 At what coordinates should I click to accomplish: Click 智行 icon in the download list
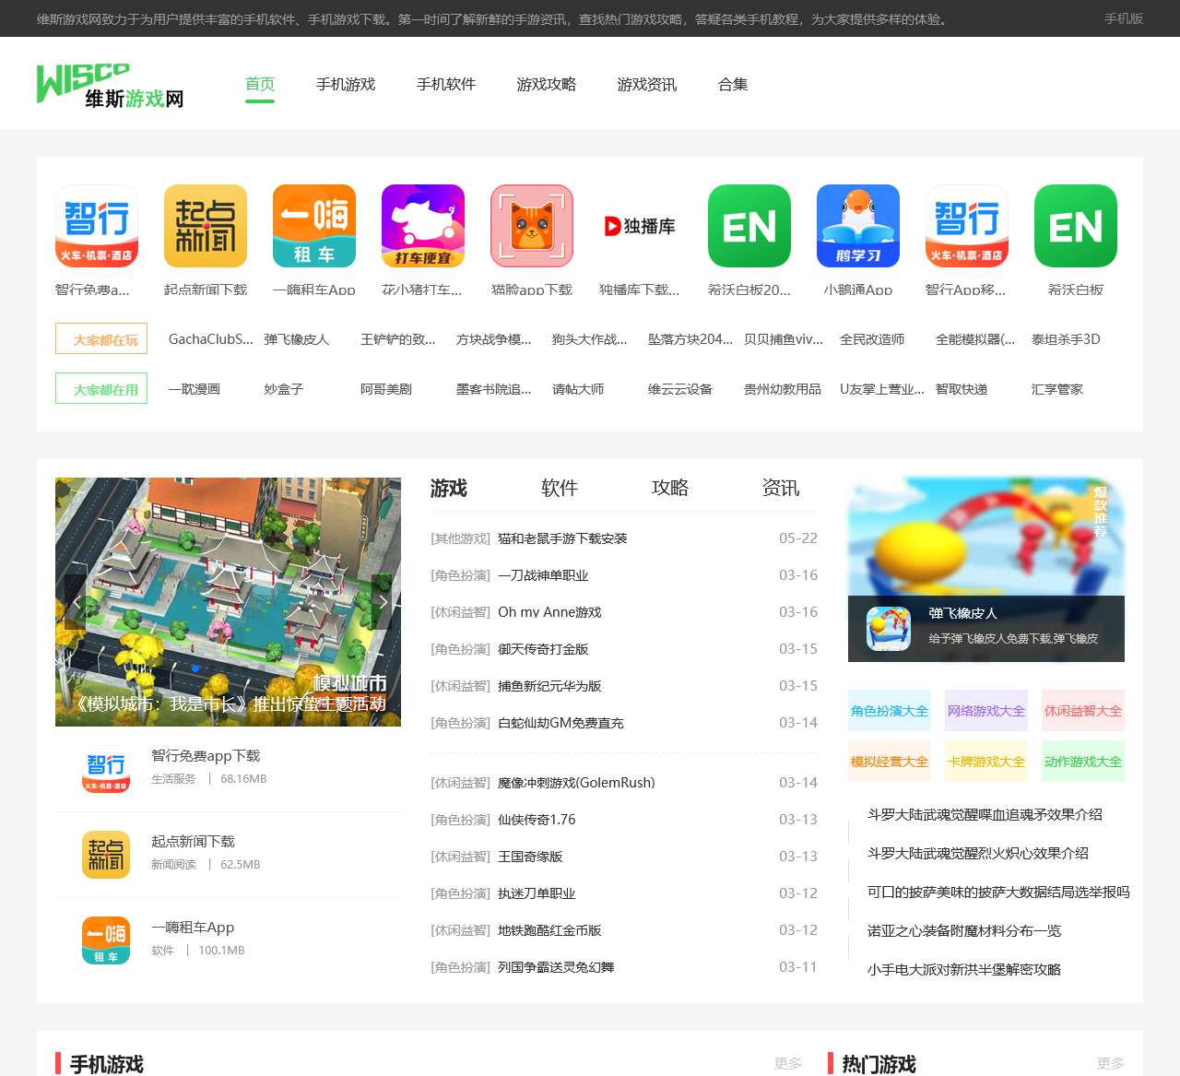click(106, 770)
